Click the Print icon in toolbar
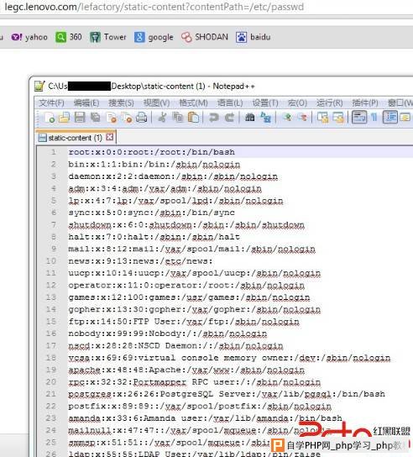Screen dimensions: 413x457 click(x=142, y=118)
